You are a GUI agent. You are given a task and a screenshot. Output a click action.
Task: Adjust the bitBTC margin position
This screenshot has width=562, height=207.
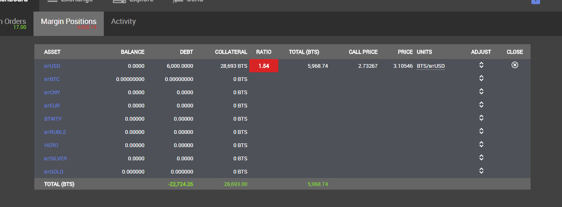tap(481, 79)
